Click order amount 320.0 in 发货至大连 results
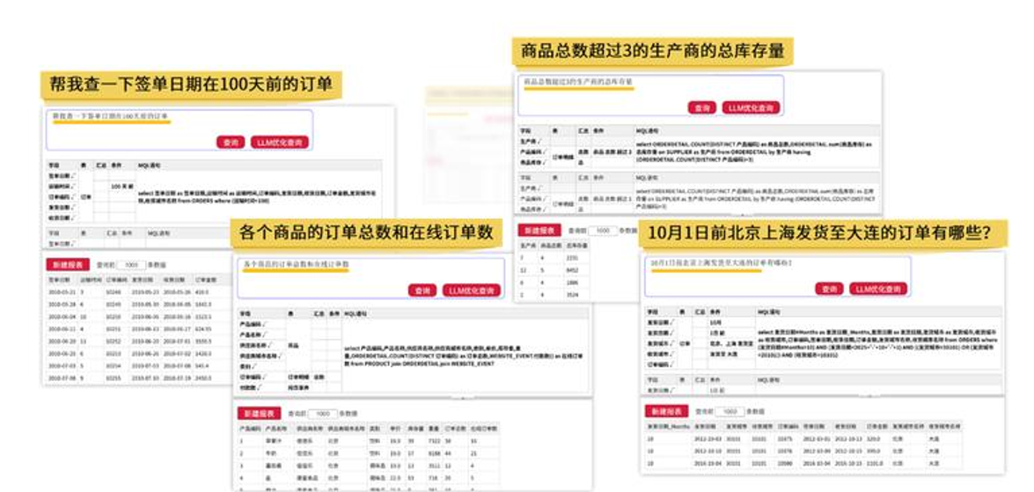Image resolution: width=1034 pixels, height=492 pixels. tap(874, 438)
